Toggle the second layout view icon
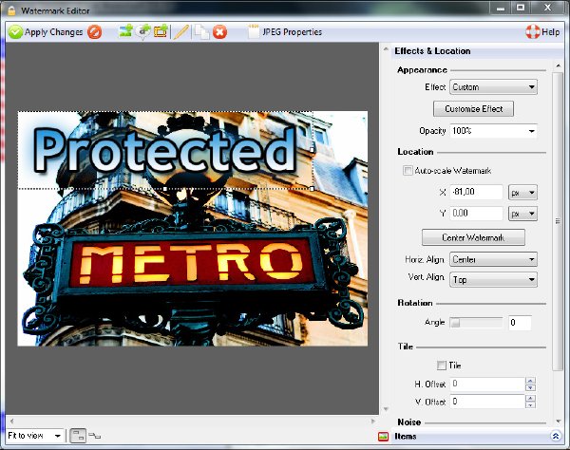This screenshot has height=450, width=570. point(94,436)
